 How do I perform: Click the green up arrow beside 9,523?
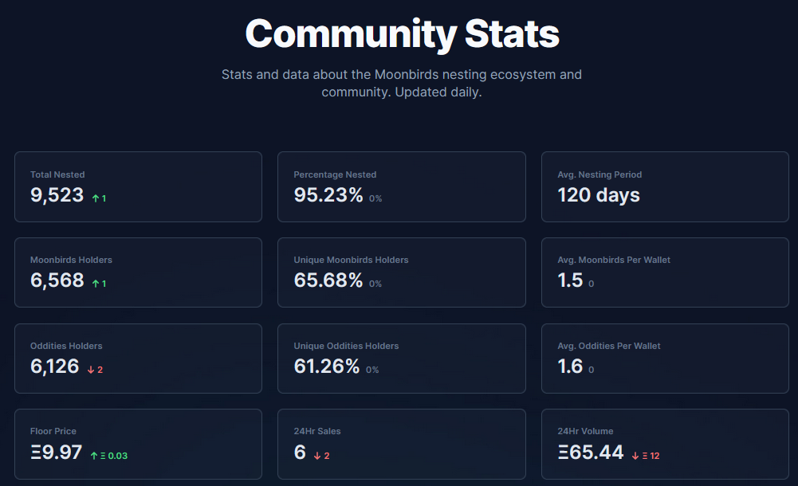(95, 198)
